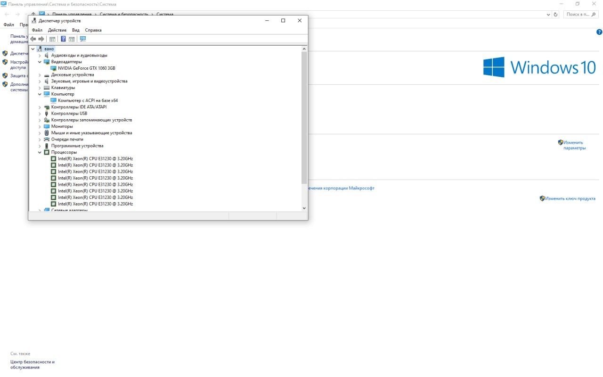The height and width of the screenshot is (377, 603).
Task: Click the Защита системы sidebar link
Action: (x=19, y=75)
